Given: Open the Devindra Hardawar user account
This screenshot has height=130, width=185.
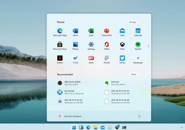Looking at the screenshot, I should point(69,116).
